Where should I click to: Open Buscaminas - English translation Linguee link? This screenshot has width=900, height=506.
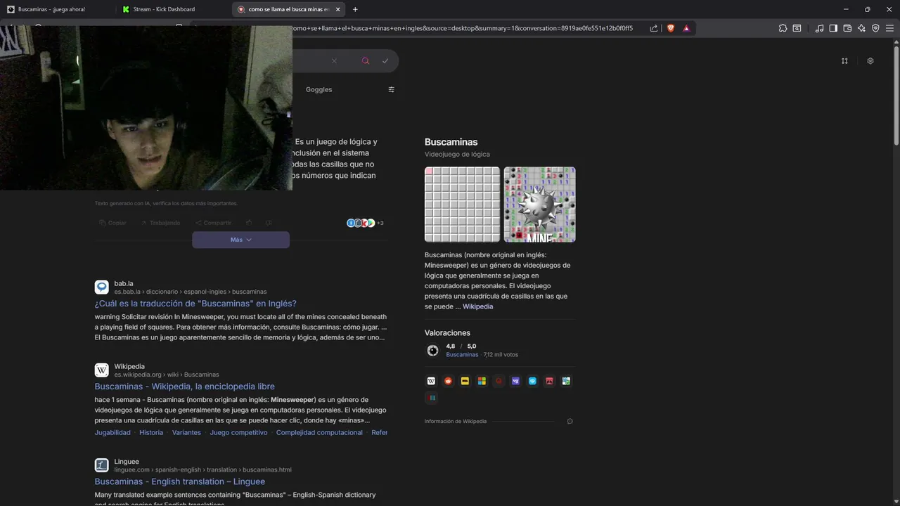180,481
